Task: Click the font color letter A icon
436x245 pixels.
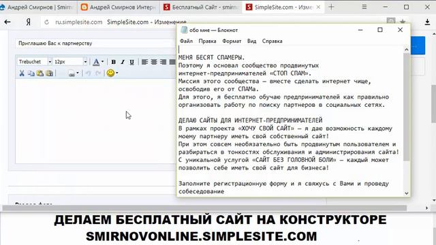Action: pos(96,62)
